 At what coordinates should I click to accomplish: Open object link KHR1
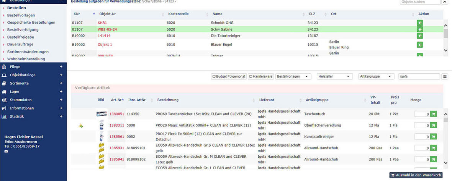pyautogui.click(x=102, y=23)
